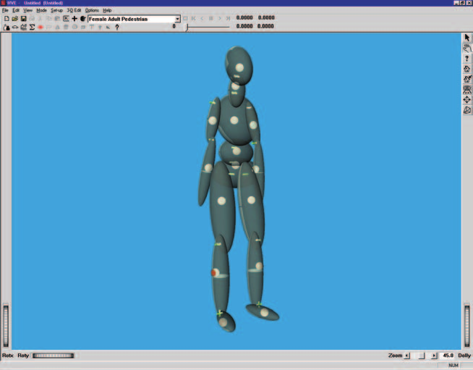Click the Zoom value field showing 45.0
Screen dimensions: 473x370
[448, 356]
